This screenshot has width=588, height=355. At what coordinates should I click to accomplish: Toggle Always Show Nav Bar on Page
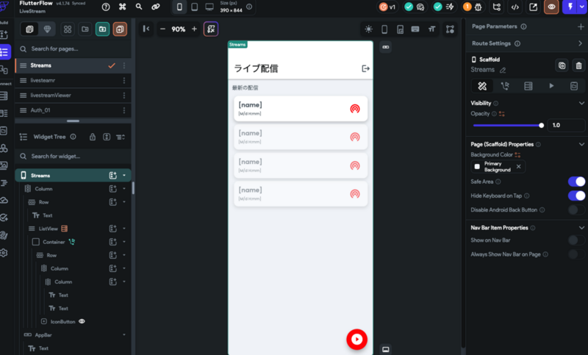[576, 254]
